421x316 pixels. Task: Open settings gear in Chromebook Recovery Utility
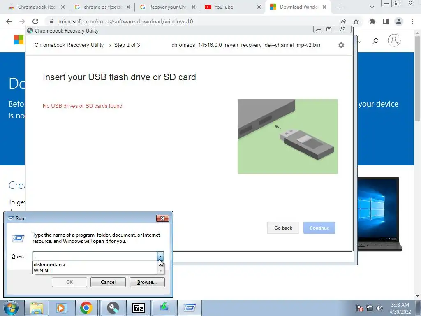tap(341, 45)
